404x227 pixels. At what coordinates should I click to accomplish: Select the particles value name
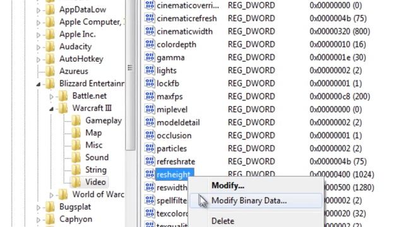[172, 149]
